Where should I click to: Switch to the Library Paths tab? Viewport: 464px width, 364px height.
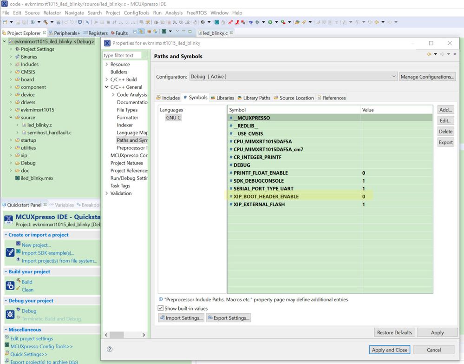point(254,98)
